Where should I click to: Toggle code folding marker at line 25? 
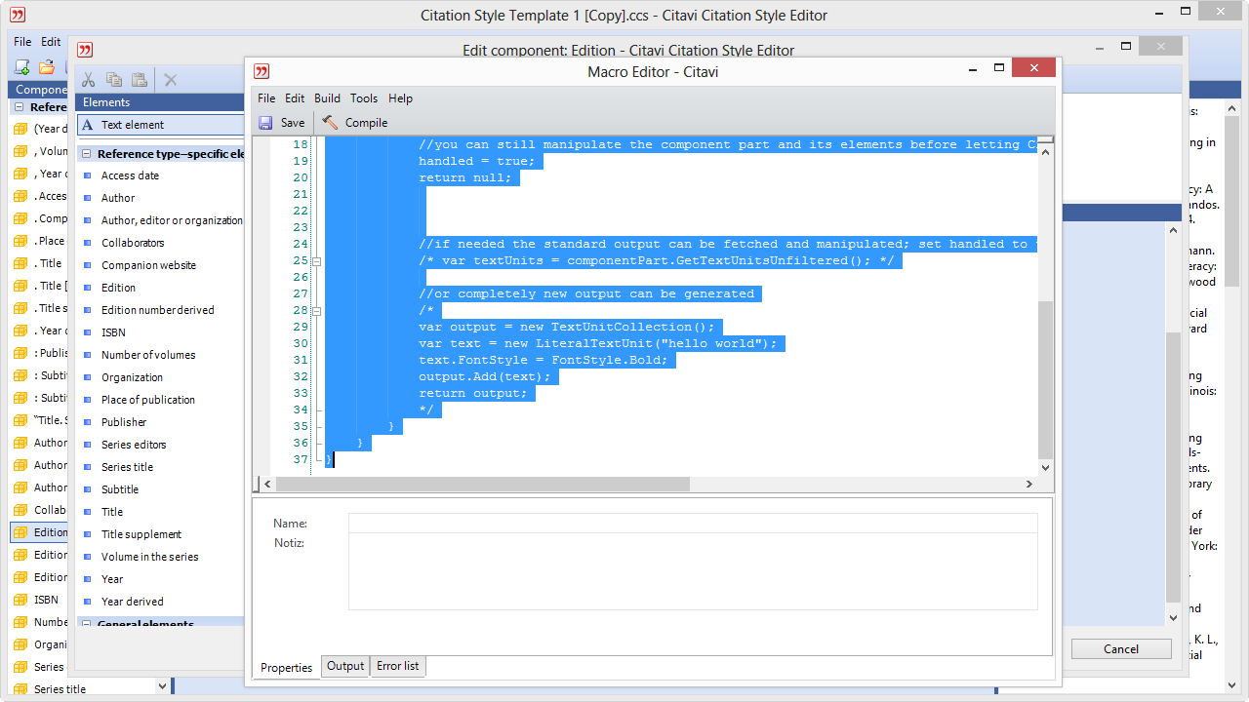(x=316, y=261)
